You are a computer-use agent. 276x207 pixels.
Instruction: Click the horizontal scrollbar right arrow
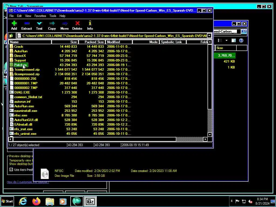coord(205,139)
